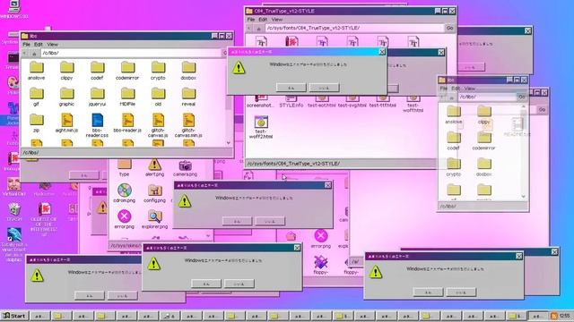Select the camera.png file
Image resolution: width=574 pixels, height=322 pixels.
click(x=185, y=168)
